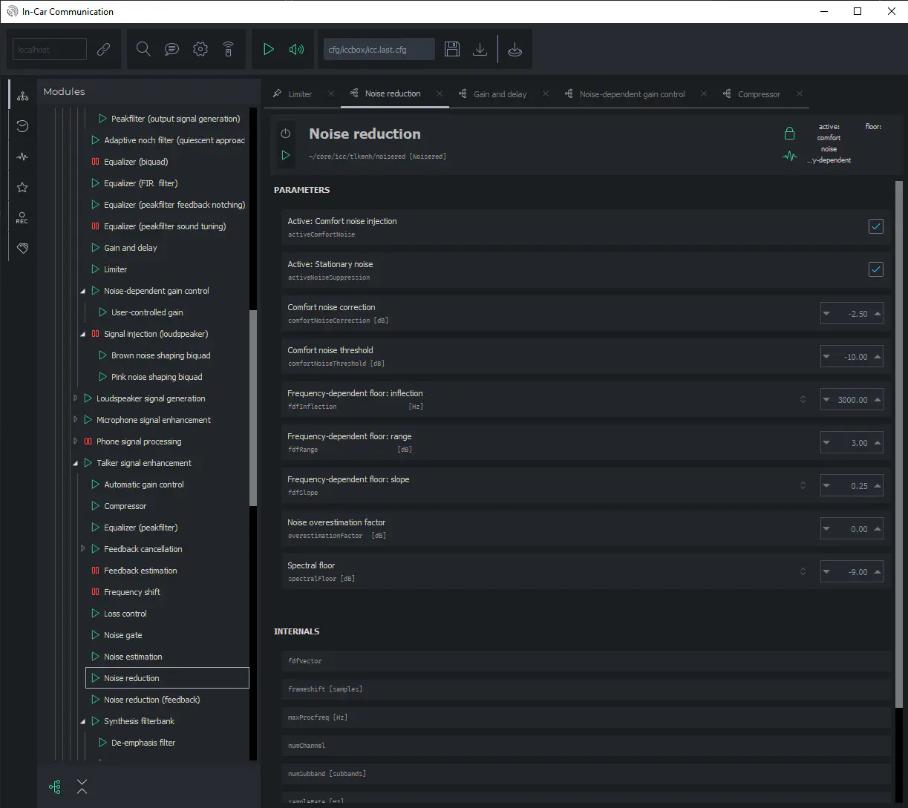
Task: Toggle the bypass icon of Equalizer (peakfilter sound tuning)
Action: click(95, 226)
